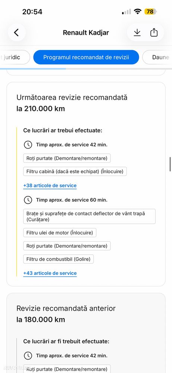This screenshot has height=373, width=172.
Task: Tap clock icon beside 60 min service time
Action: click(x=28, y=200)
